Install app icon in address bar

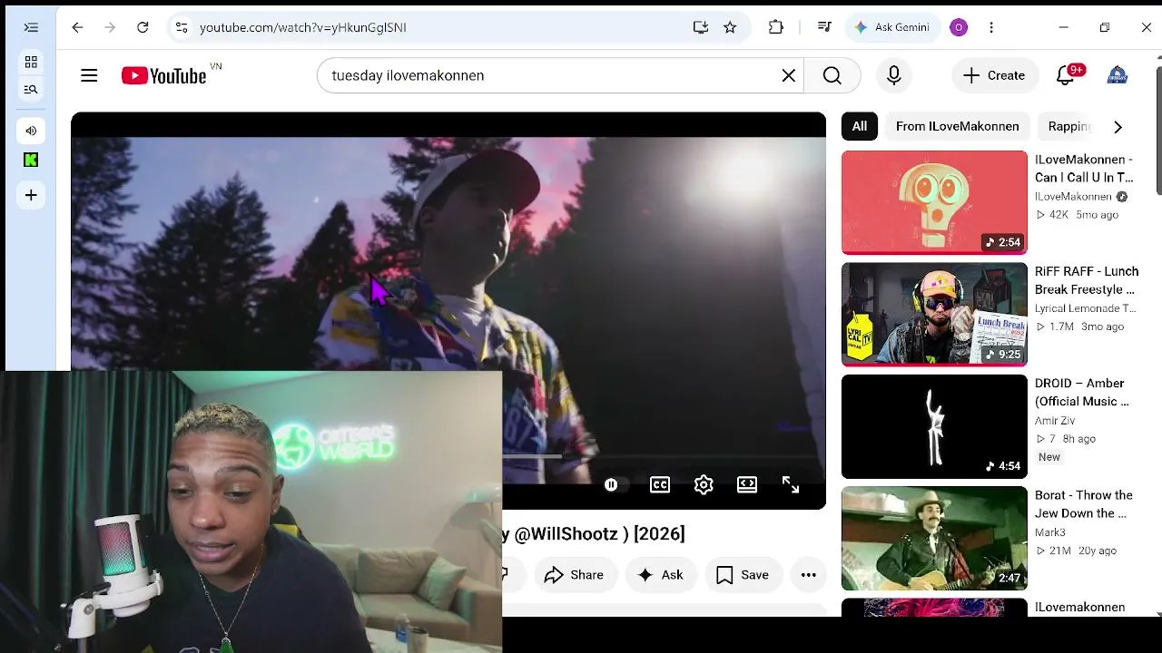[700, 27]
